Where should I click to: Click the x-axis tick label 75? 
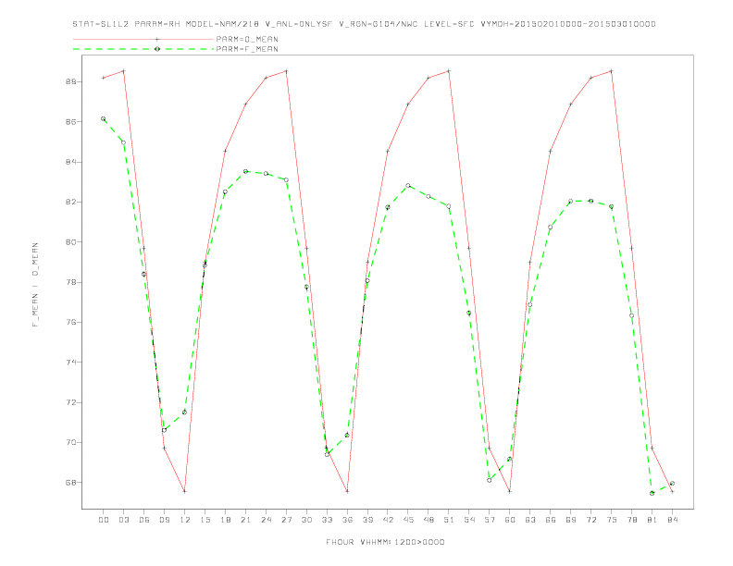coord(612,520)
